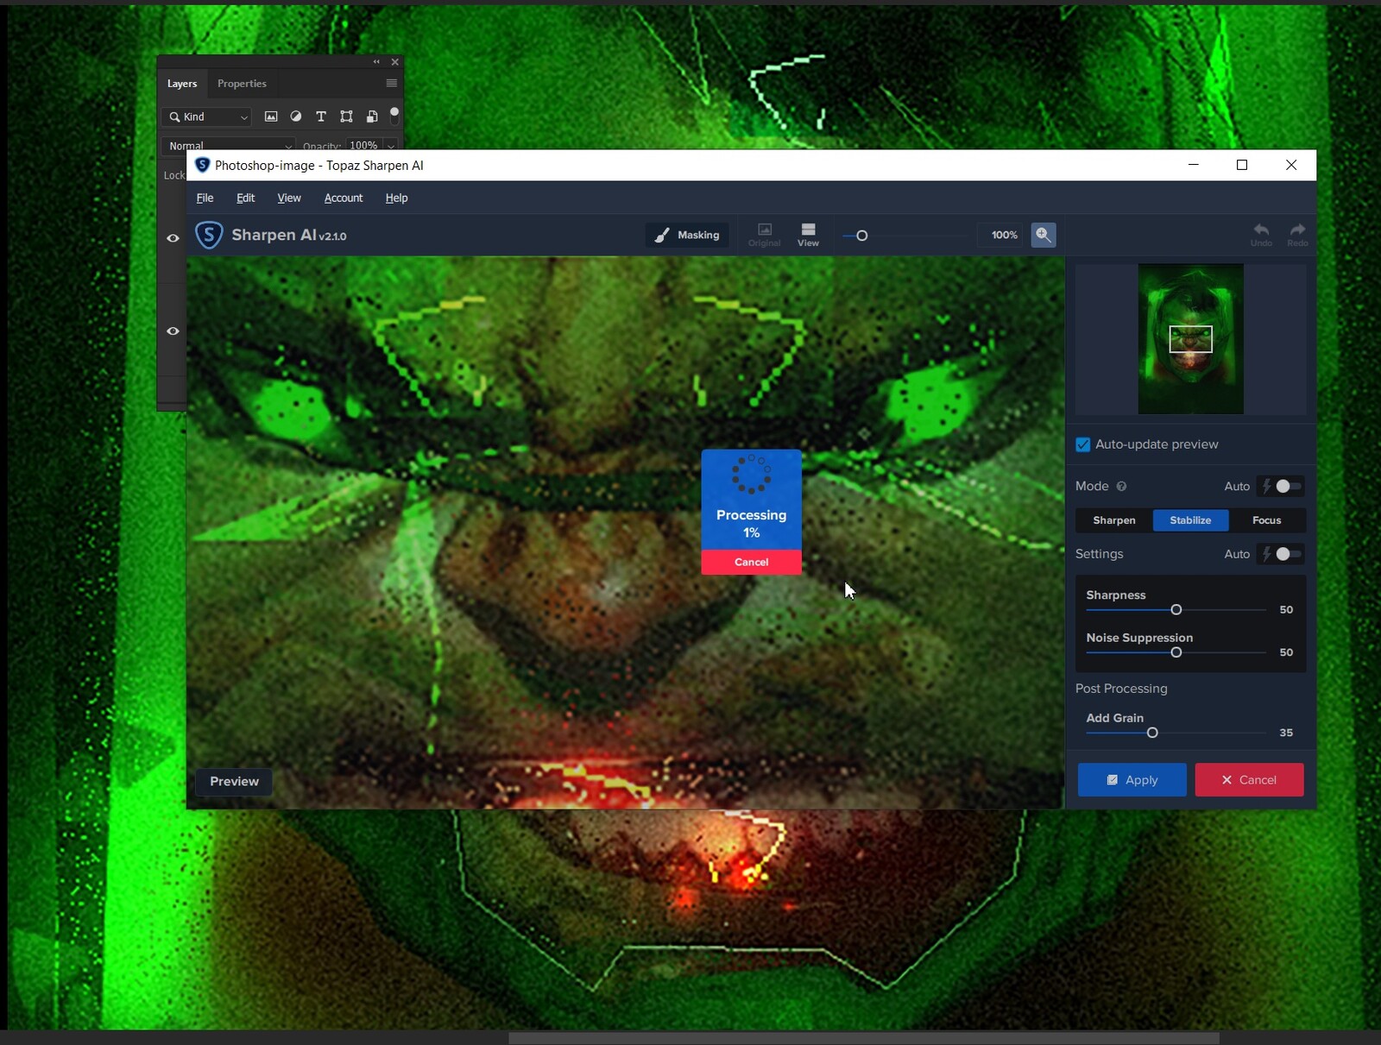The height and width of the screenshot is (1045, 1381).
Task: Open the View menu
Action: click(289, 198)
